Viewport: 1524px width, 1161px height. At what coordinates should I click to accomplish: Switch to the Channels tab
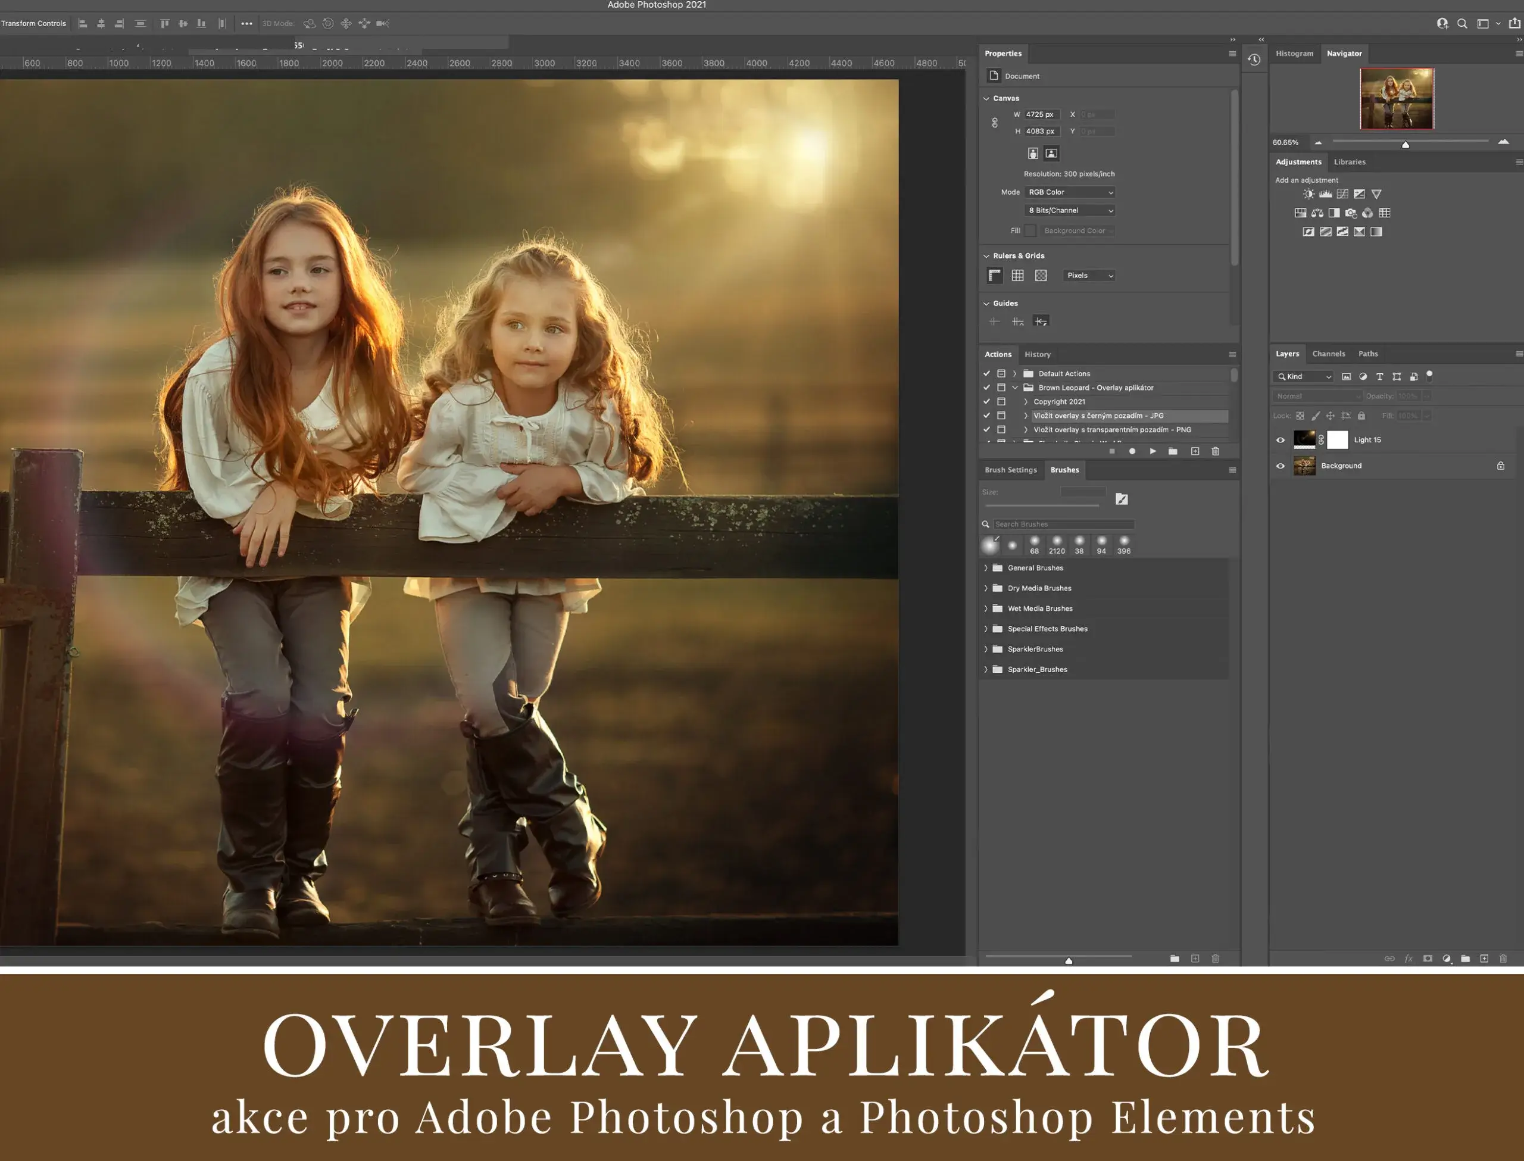[1328, 354]
